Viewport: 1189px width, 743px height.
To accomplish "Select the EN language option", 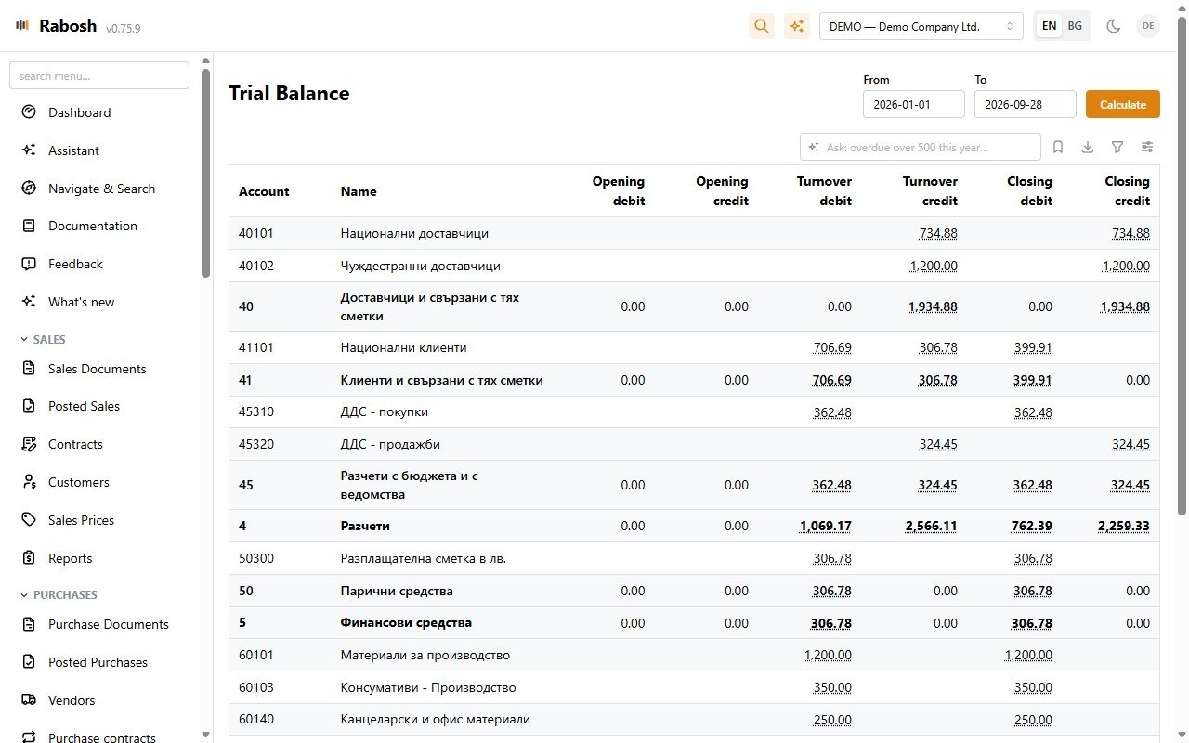I will tap(1050, 26).
